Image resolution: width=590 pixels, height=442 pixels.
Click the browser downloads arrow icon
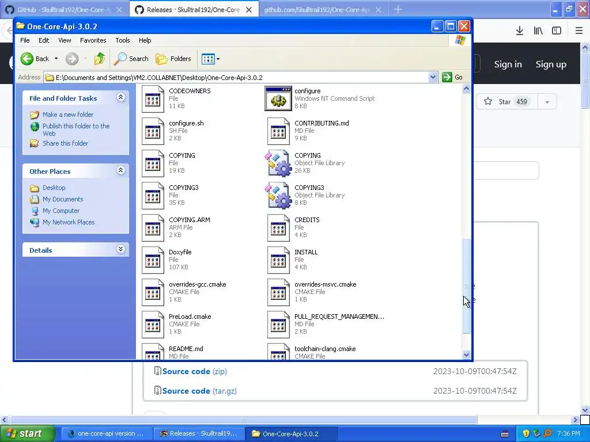pyautogui.click(x=520, y=31)
